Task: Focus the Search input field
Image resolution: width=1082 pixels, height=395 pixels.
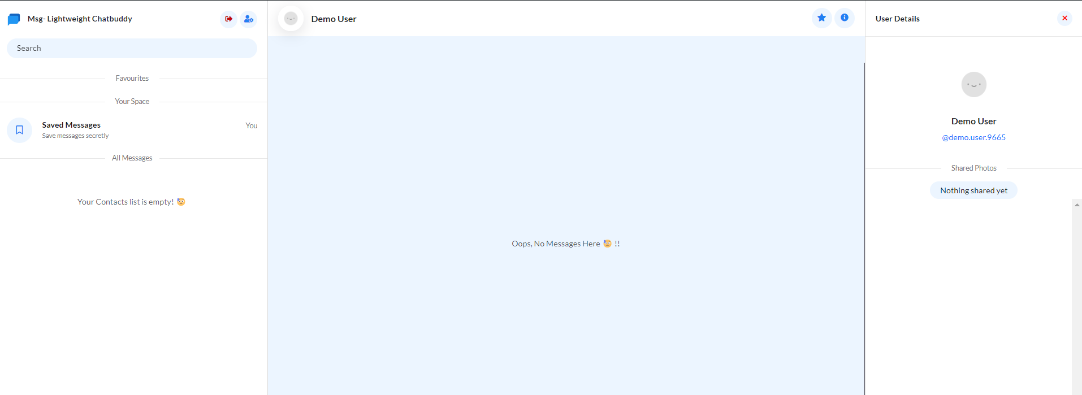Action: point(132,48)
